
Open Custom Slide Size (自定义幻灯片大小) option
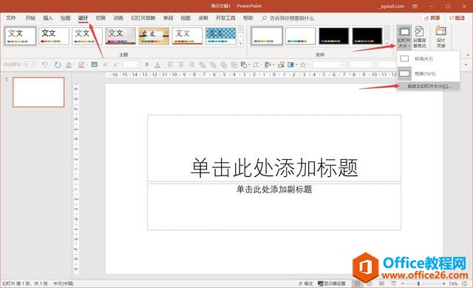429,87
